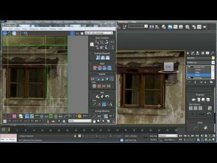Viewport: 217px width, 163px height.
Task: Click the first red Stitch icon
Action: 95,68
